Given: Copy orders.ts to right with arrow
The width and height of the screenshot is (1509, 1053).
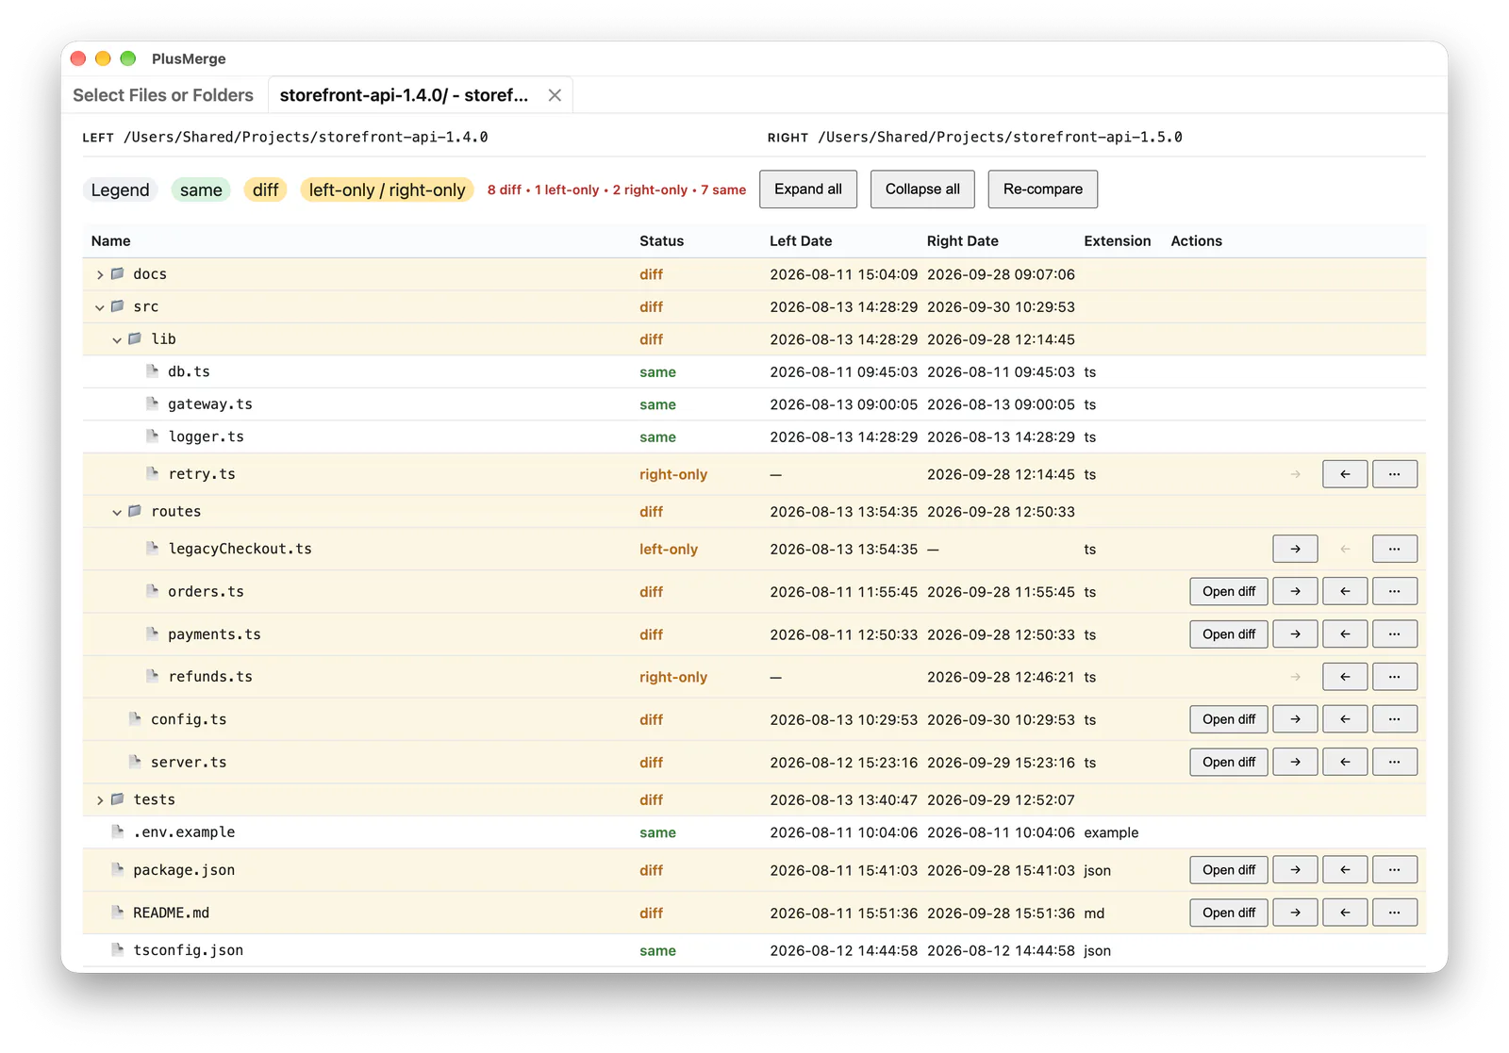Looking at the screenshot, I should coord(1295,592).
